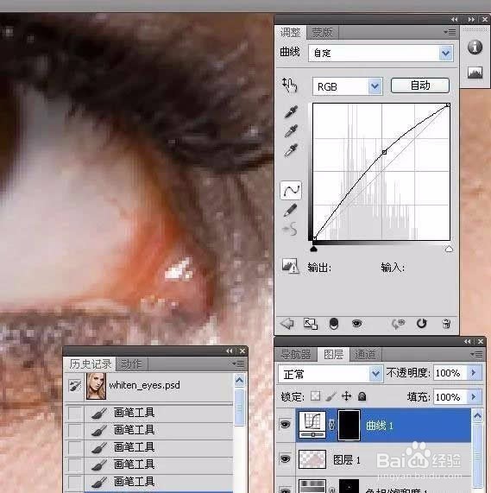This screenshot has width=491, height=493.
Task: Set history brush source for fourth 画笔工具 state
Action: coord(74,465)
